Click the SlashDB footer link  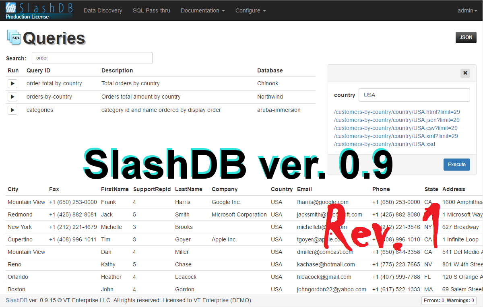click(x=17, y=300)
